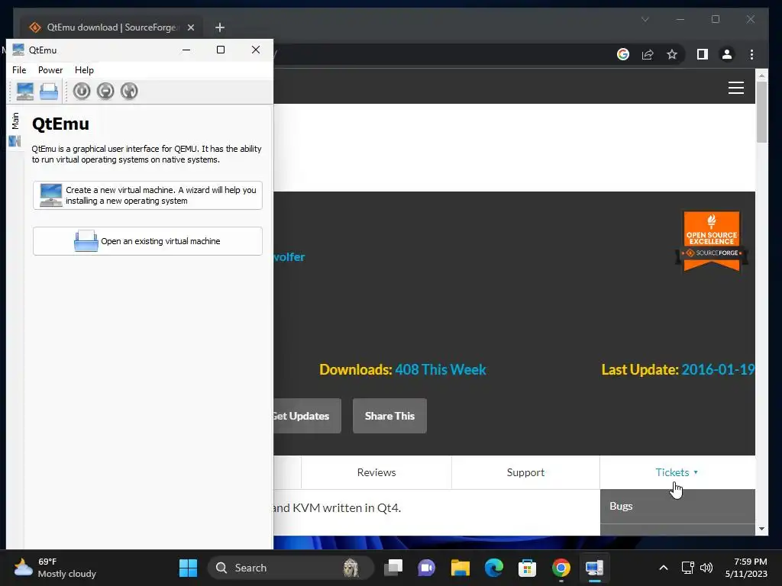Open File Explorer from the taskbar
This screenshot has height=586, width=782.
[460, 568]
